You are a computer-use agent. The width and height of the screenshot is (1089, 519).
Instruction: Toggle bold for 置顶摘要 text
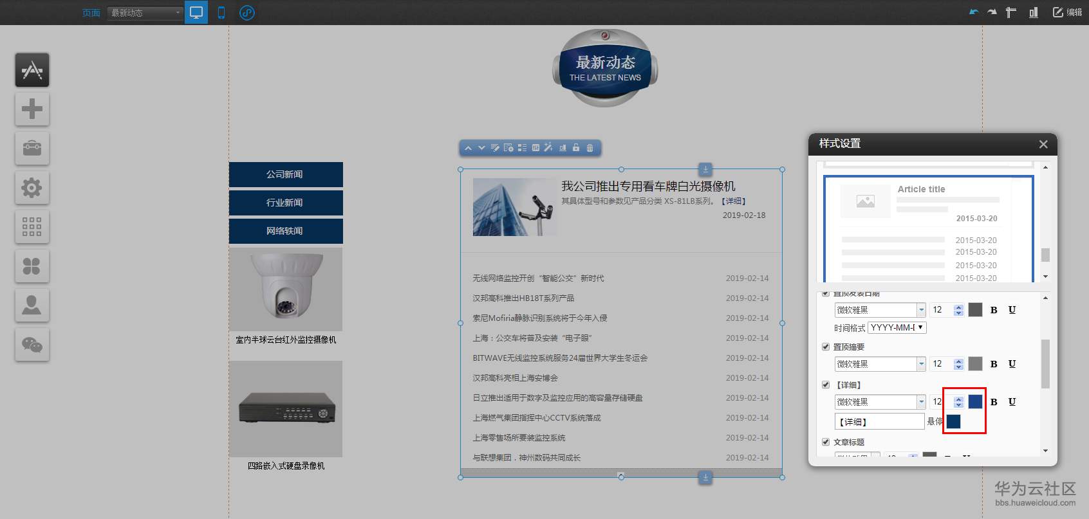tap(994, 364)
